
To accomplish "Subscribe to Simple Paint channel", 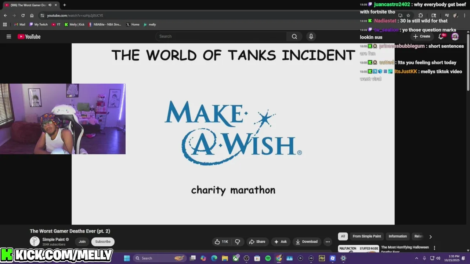I will coord(103,242).
